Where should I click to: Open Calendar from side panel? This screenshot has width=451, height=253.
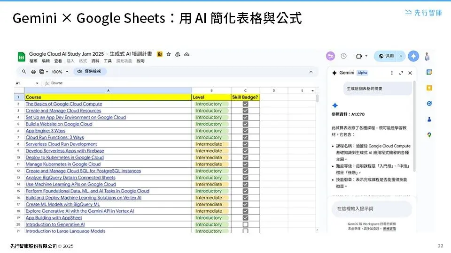tap(429, 72)
